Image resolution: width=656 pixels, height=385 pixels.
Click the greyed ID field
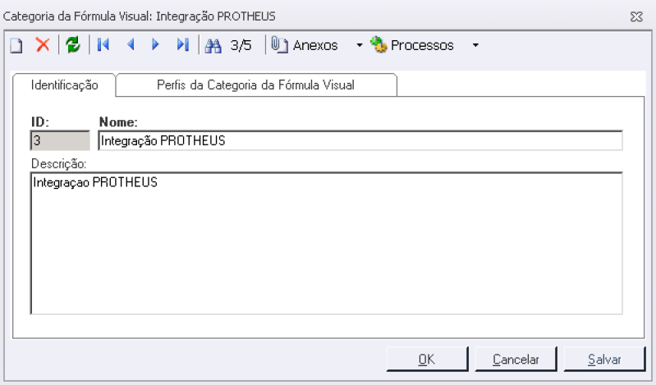pyautogui.click(x=60, y=140)
